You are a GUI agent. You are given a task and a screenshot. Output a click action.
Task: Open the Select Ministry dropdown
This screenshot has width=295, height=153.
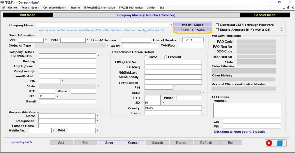pyautogui.click(x=244, y=71)
